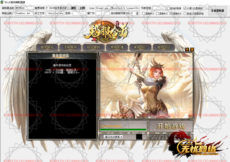Click the 生成登陆器 button
Image resolution: width=230 pixels, height=162 pixels.
coord(218,11)
